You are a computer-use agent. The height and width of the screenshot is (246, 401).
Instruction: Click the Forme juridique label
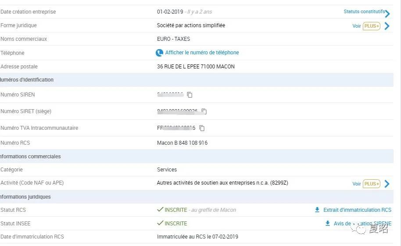(x=18, y=25)
